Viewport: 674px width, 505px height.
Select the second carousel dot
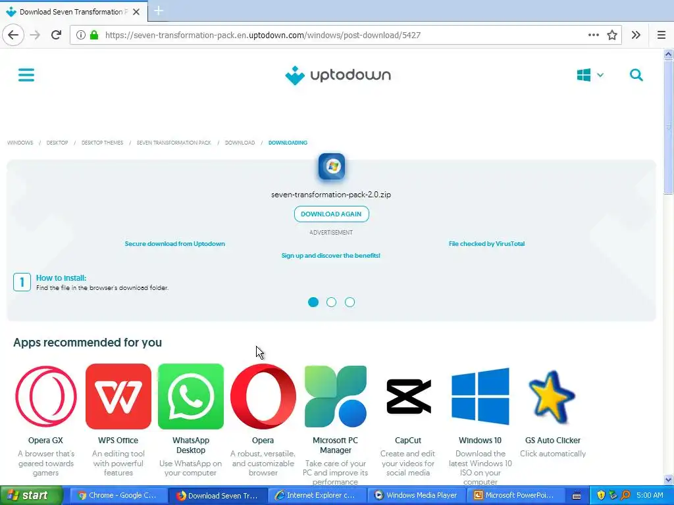tap(332, 302)
